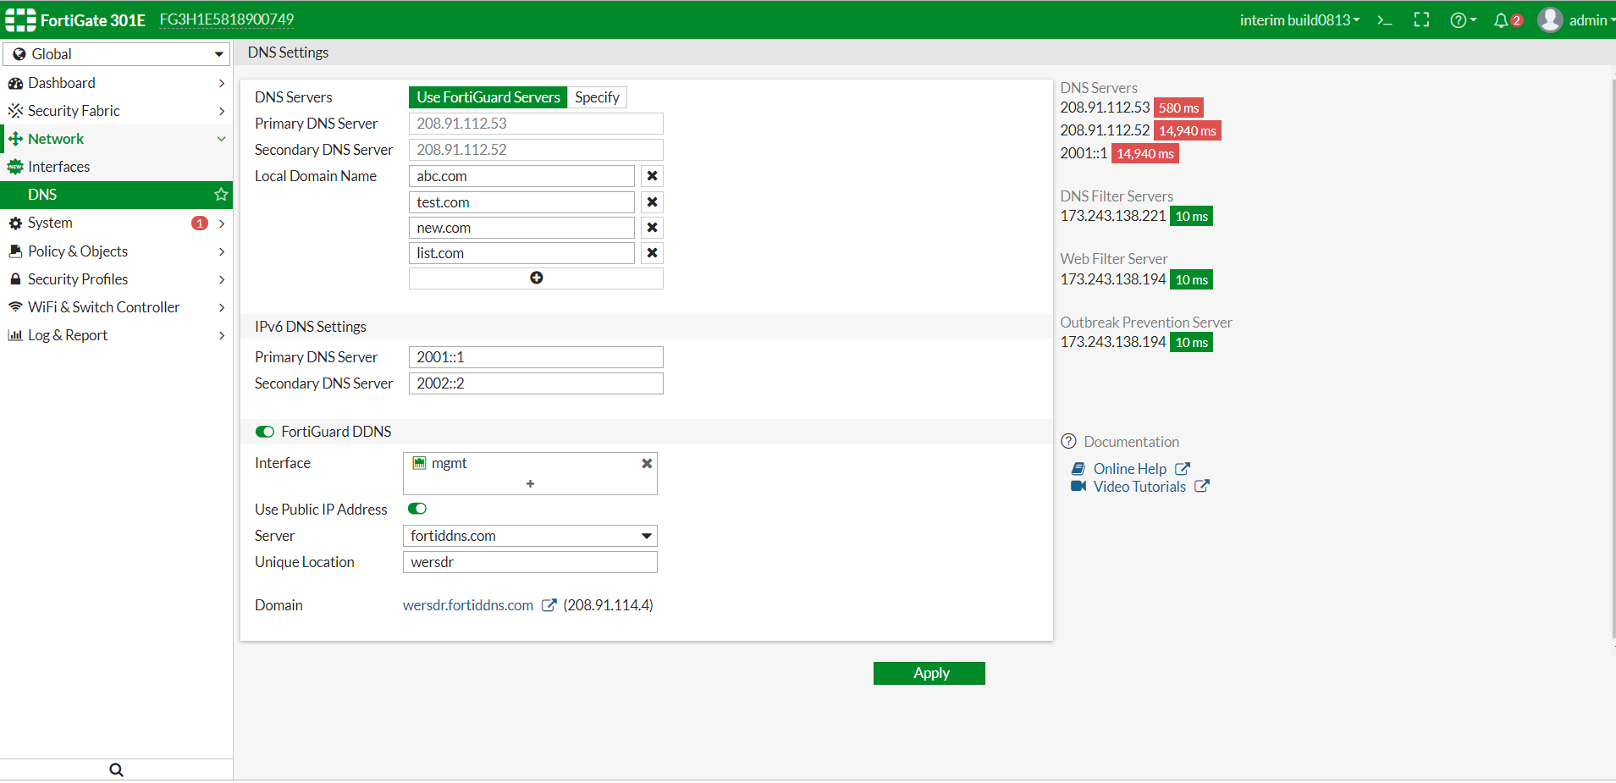Viewport: 1616px width, 783px height.
Task: Click the sidebar search magnifier icon
Action: [x=116, y=769]
